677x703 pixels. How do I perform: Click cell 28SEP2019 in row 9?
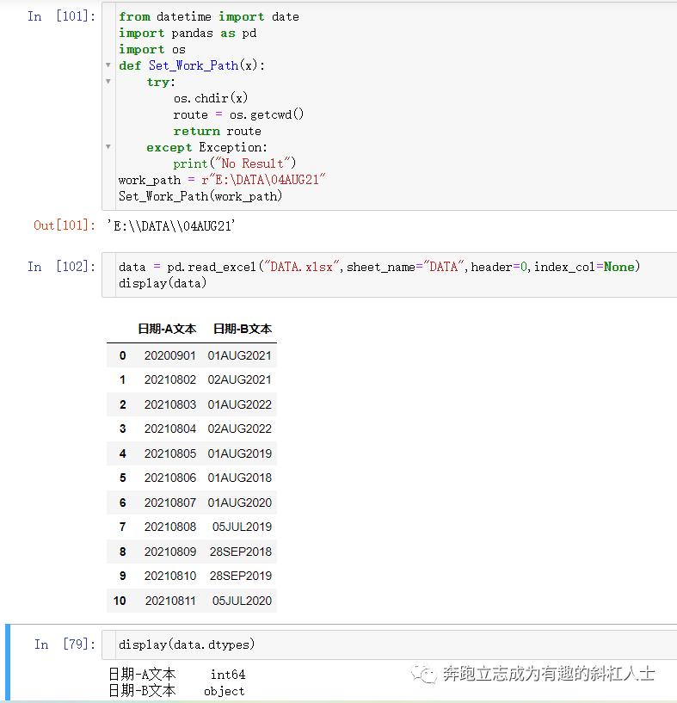point(241,576)
